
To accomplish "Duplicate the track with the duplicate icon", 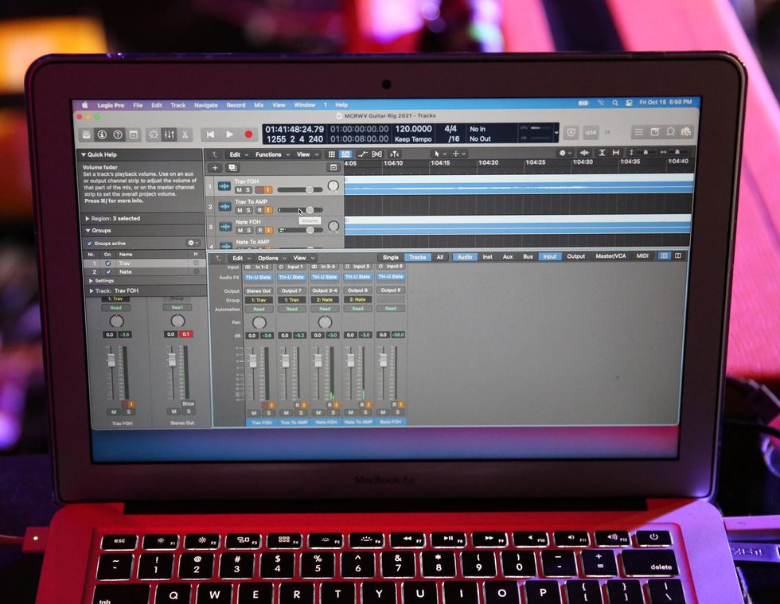I will click(232, 168).
